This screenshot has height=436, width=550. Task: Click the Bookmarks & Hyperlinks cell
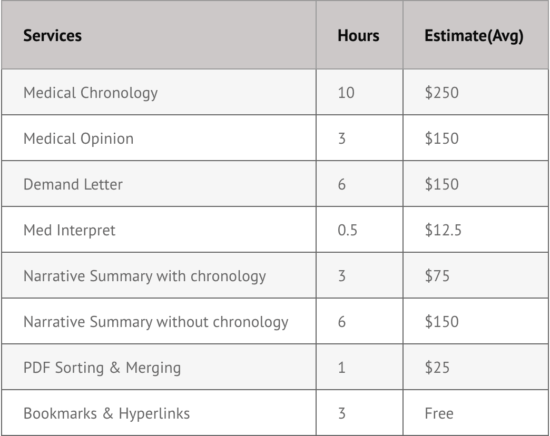click(x=106, y=413)
